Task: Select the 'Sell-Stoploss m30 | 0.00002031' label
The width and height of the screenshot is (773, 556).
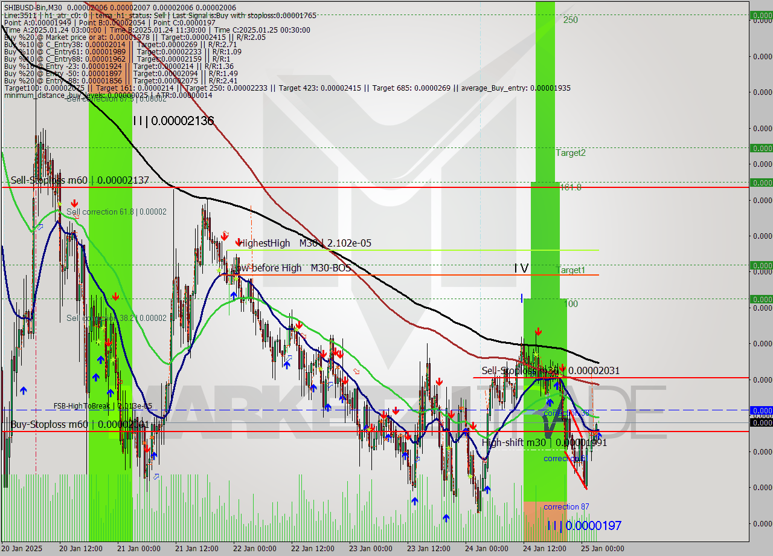Action: (x=551, y=370)
